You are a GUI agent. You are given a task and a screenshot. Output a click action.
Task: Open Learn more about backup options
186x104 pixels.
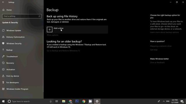[164, 32]
